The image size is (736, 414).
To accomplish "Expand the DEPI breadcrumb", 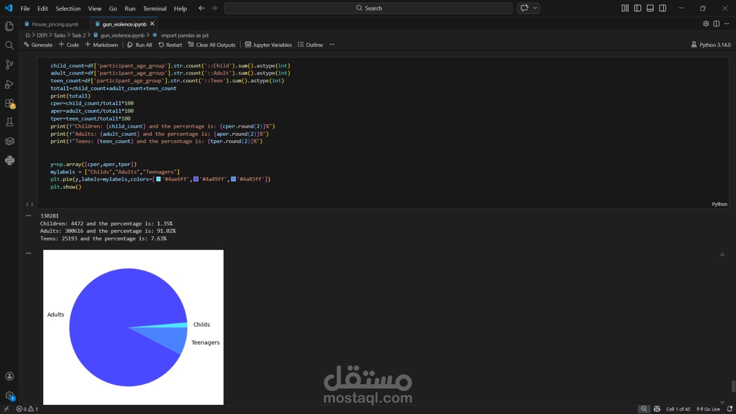I will [x=42, y=35].
